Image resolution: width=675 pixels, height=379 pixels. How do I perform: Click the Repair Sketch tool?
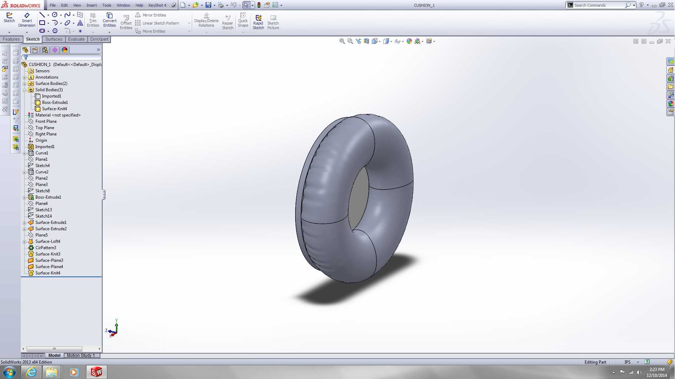pos(227,22)
